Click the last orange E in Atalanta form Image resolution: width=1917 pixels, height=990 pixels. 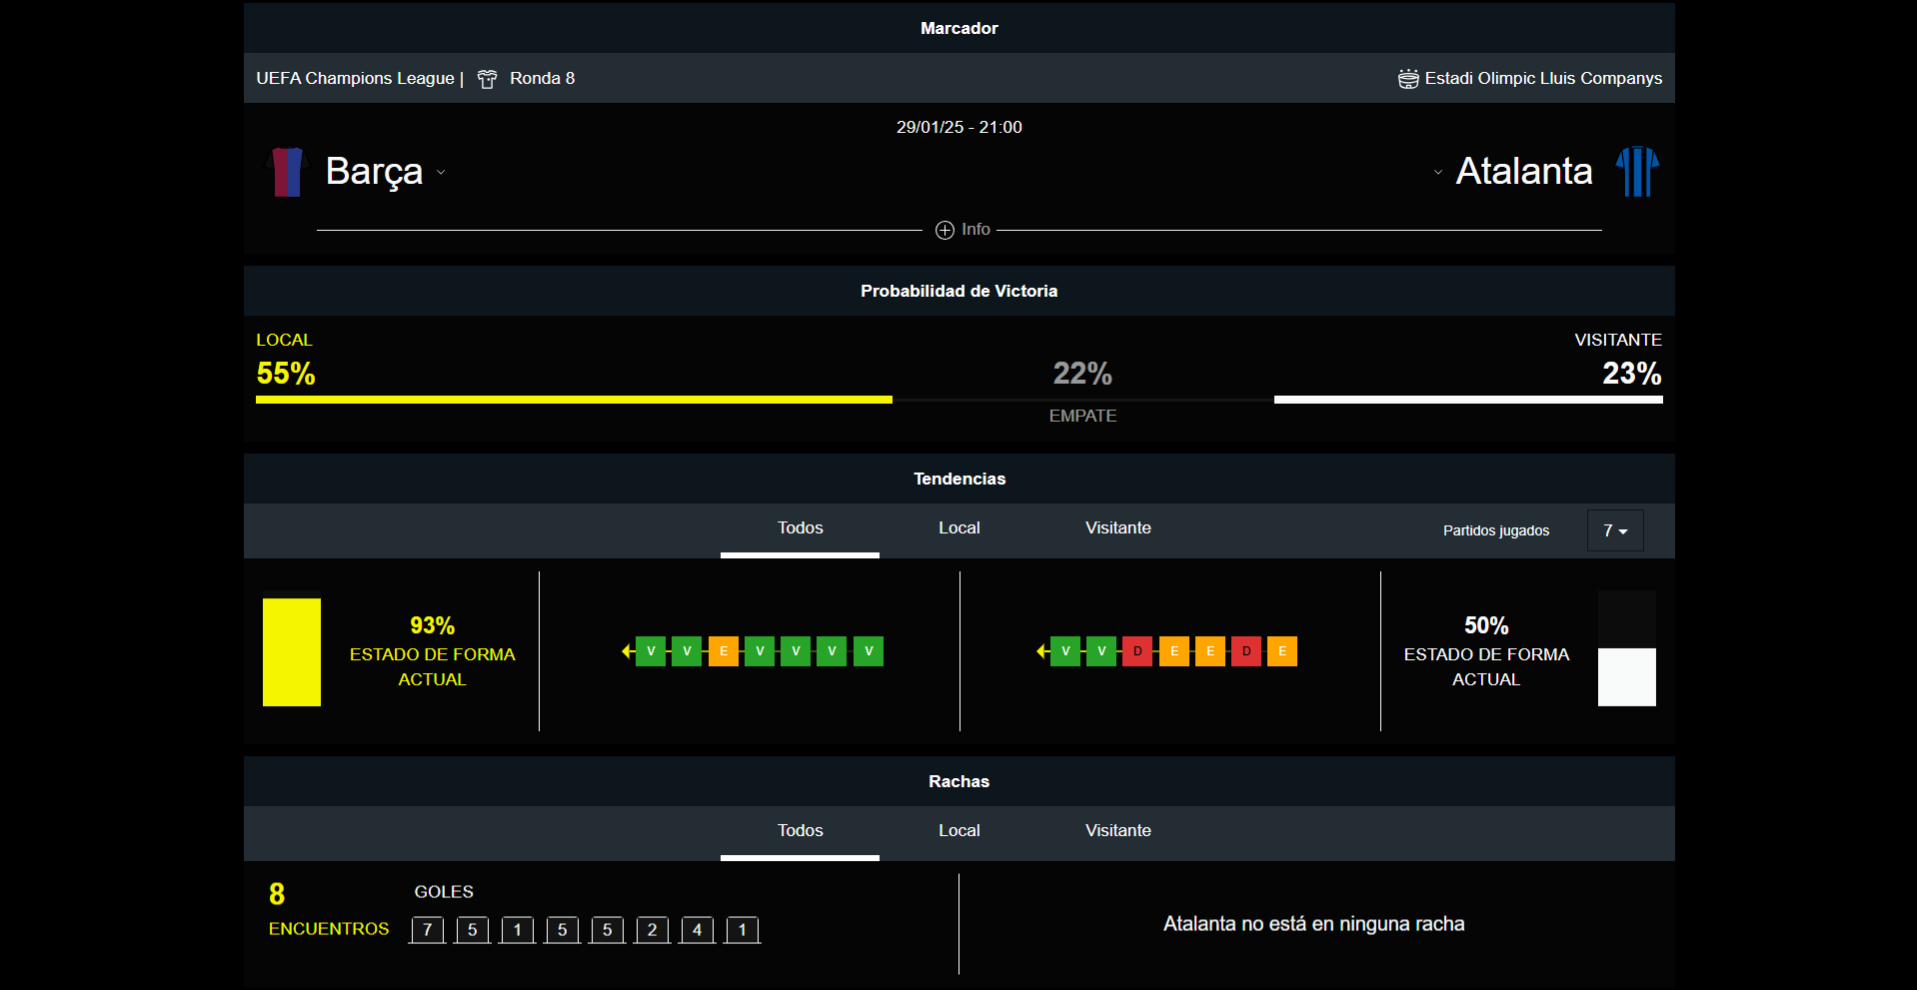(1282, 651)
